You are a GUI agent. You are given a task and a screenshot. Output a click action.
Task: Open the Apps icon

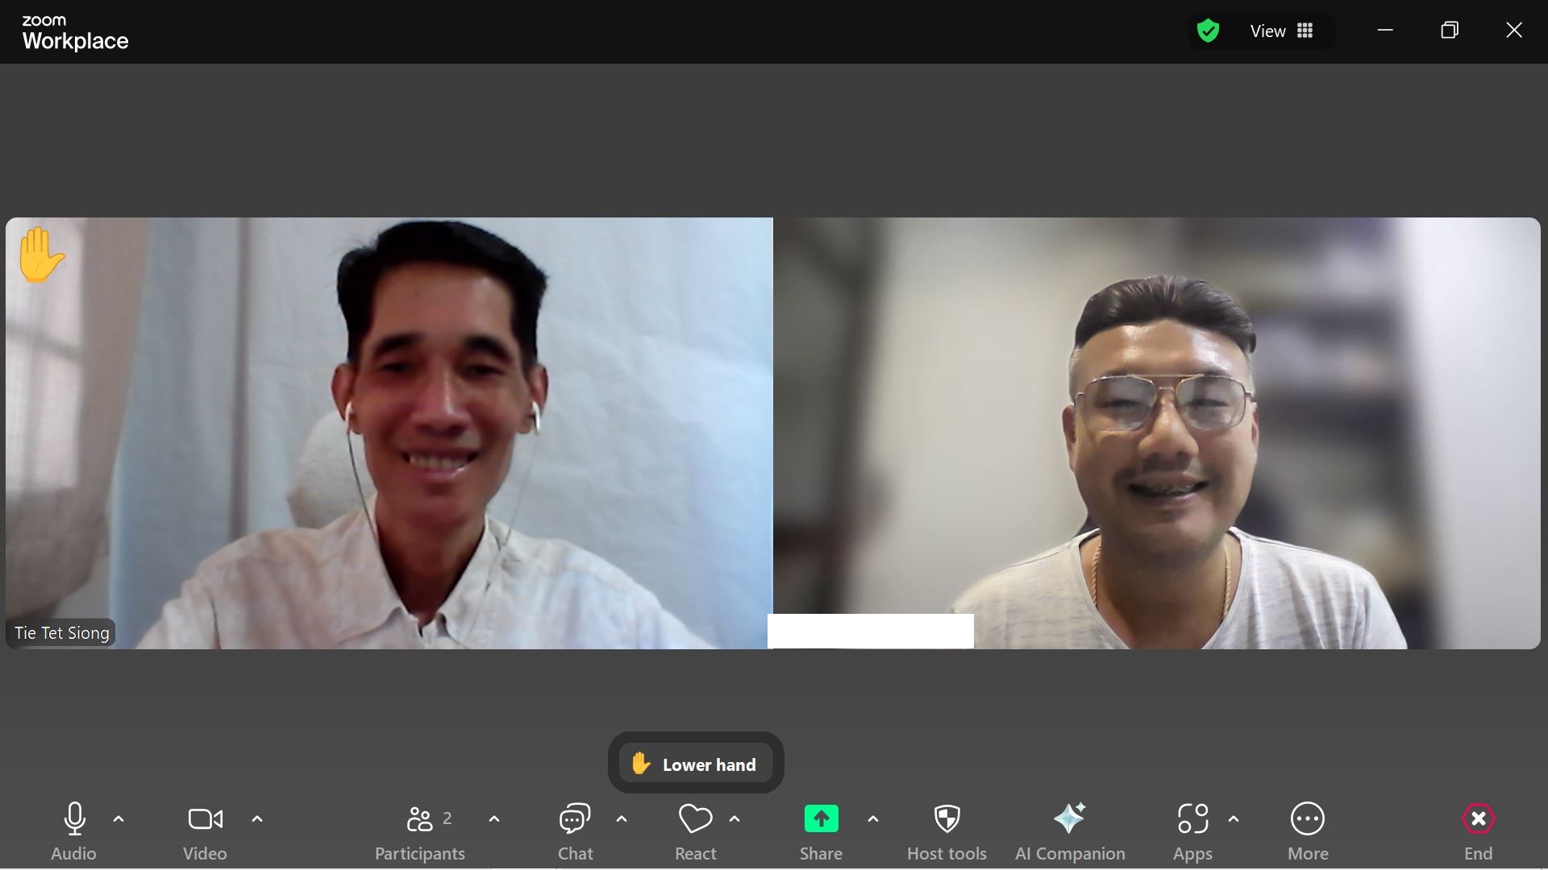click(x=1192, y=819)
